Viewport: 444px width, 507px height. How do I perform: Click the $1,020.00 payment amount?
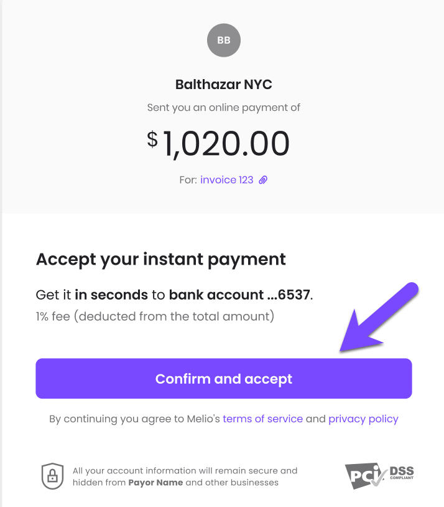[x=218, y=144]
